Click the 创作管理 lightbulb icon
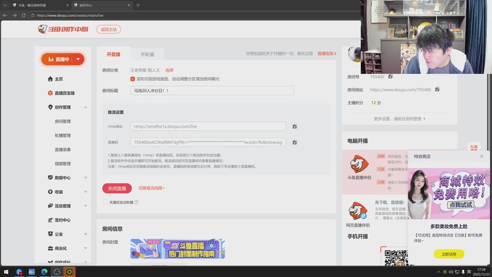 tap(50, 107)
